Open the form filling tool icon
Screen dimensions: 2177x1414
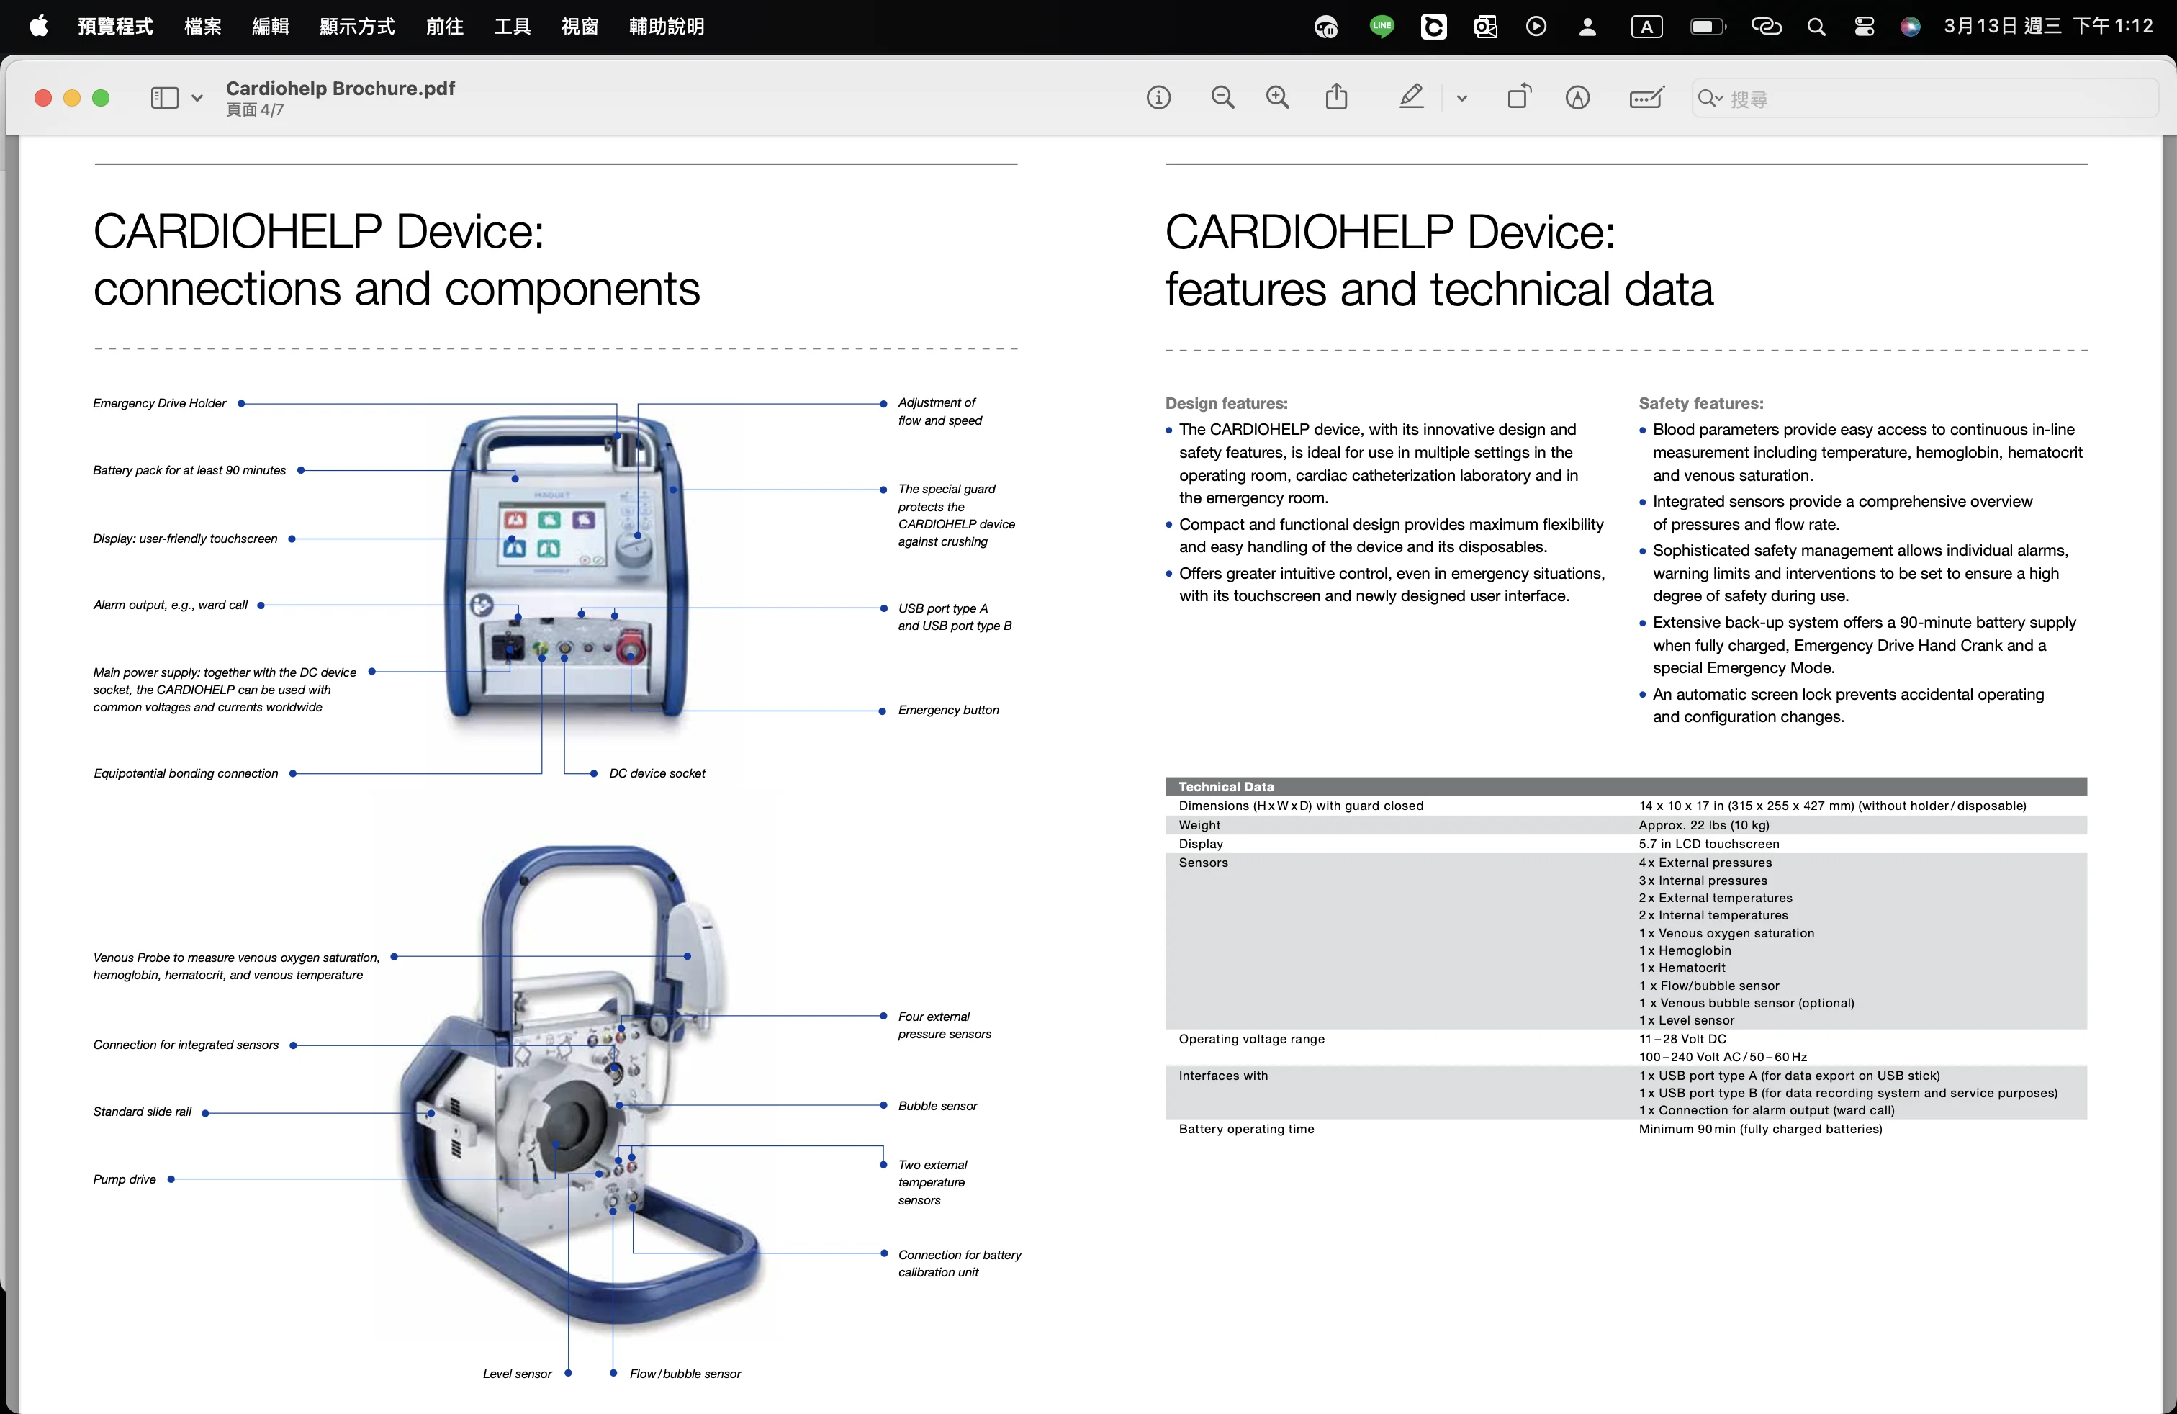point(1646,98)
